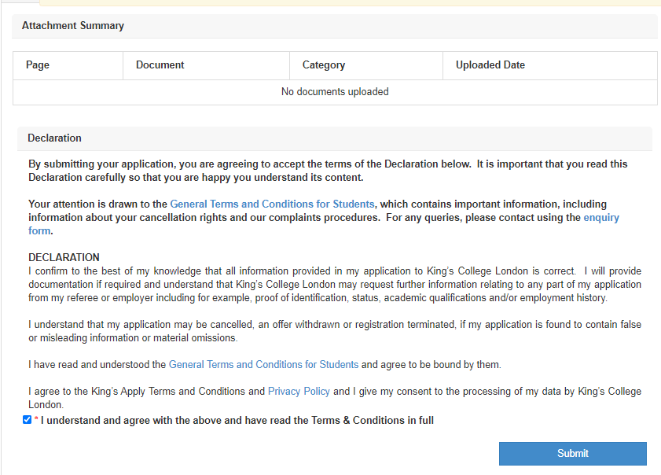The width and height of the screenshot is (661, 475).
Task: Select the Attachment Summary section header
Action: tap(73, 26)
